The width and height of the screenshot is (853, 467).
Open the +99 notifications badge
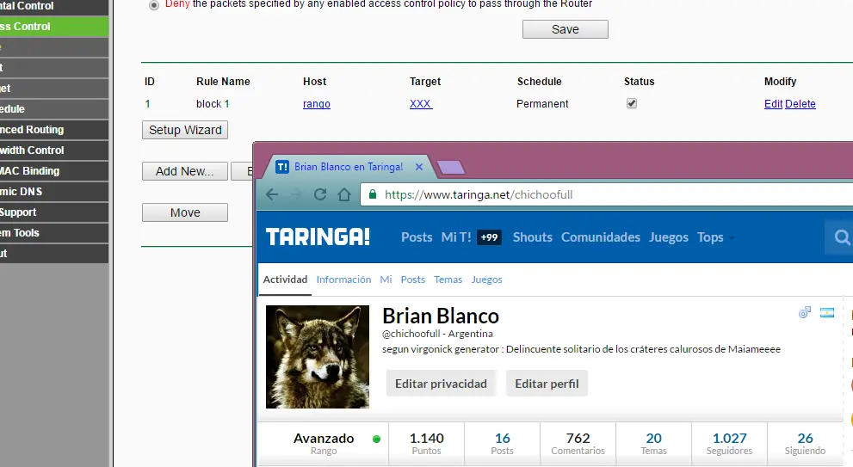tap(489, 237)
